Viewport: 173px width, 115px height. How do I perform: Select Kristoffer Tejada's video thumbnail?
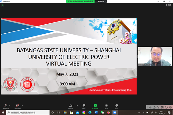click(x=155, y=56)
